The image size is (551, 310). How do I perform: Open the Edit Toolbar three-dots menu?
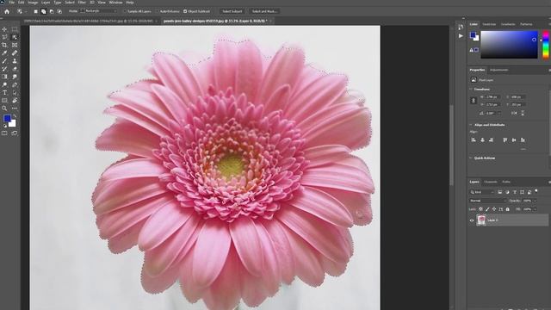(x=15, y=108)
